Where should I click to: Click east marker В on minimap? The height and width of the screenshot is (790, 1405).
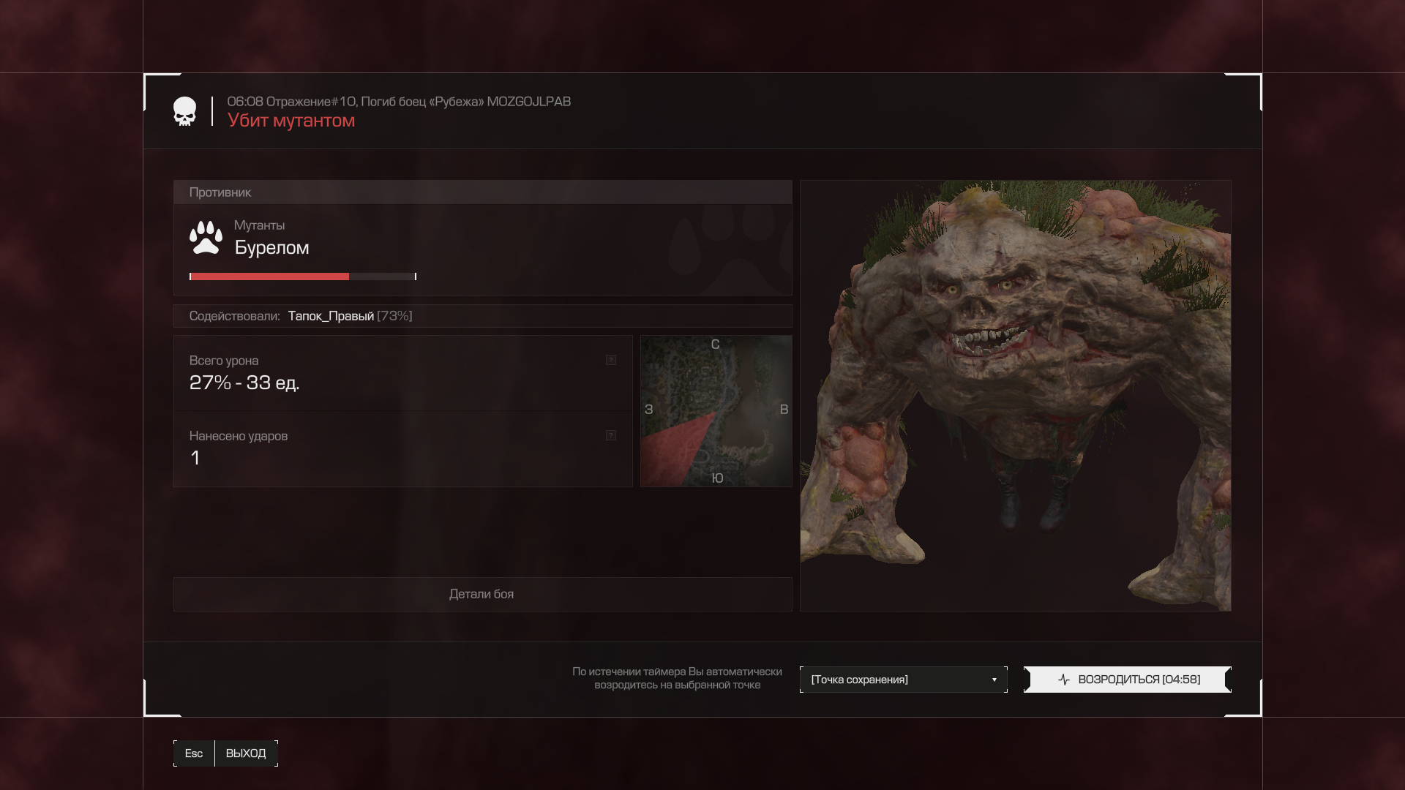coord(784,410)
